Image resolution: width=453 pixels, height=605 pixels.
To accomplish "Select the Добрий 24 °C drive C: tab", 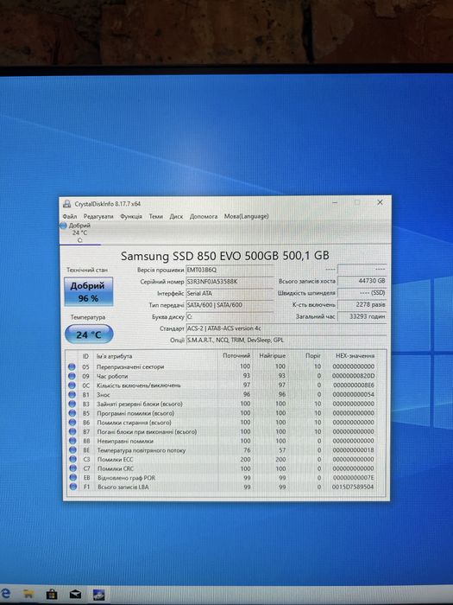I will [79, 232].
